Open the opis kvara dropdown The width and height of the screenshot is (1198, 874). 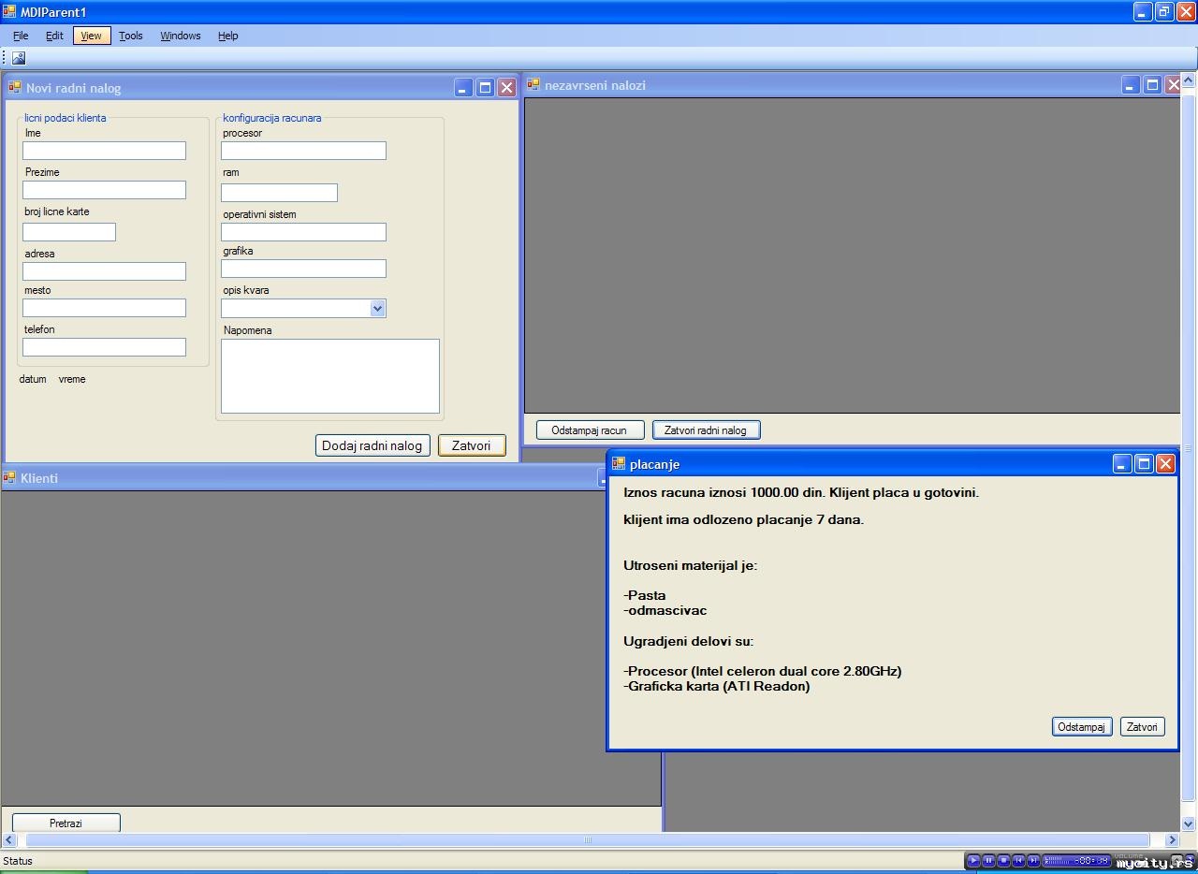[377, 308]
